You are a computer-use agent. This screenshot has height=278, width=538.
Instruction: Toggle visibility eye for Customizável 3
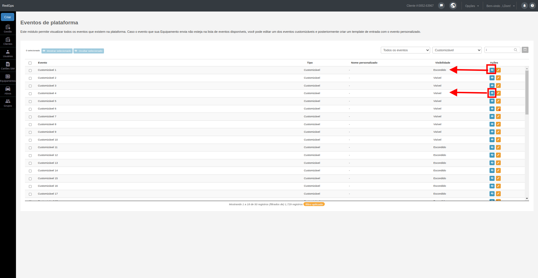tap(492, 86)
